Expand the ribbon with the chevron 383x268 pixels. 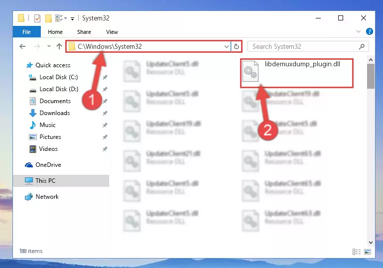click(x=358, y=31)
